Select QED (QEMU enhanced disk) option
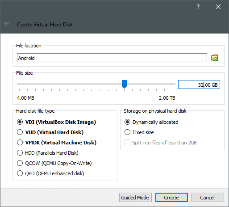 tap(50, 173)
